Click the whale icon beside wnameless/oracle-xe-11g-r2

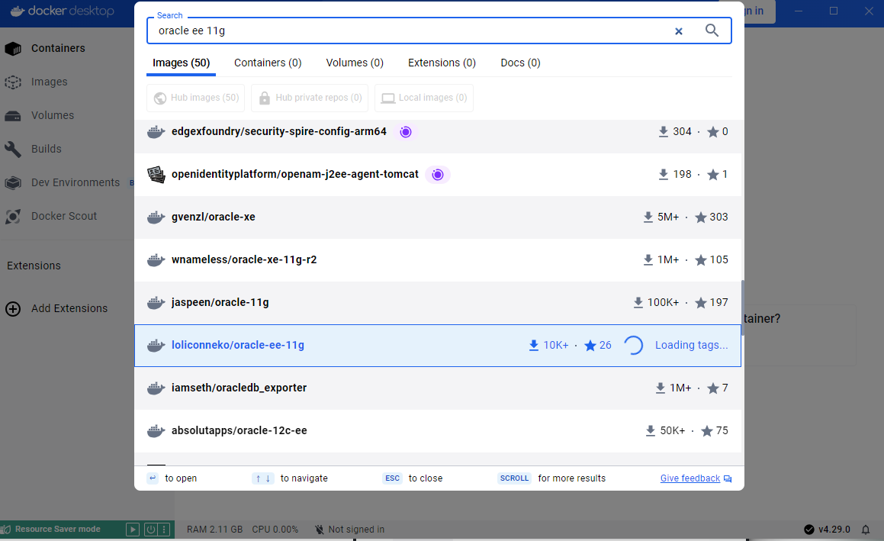pos(156,260)
